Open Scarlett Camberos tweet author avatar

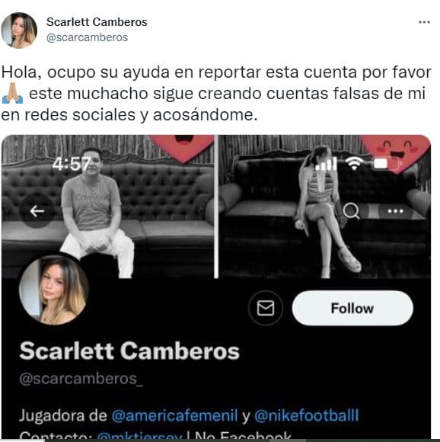click(x=19, y=30)
